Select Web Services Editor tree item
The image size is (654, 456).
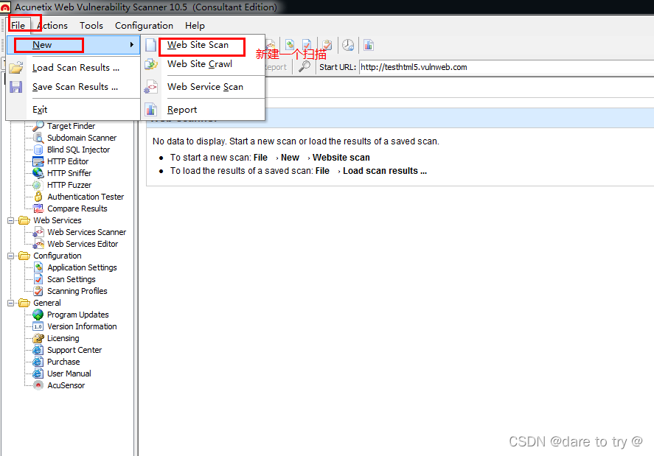[83, 244]
